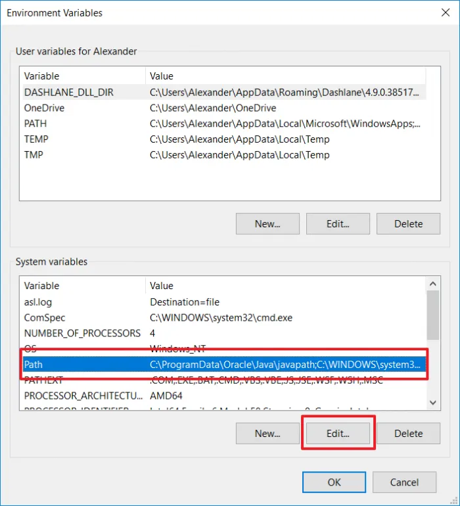Select the PROCESSOR_ARCHITECTURE system variable

coord(224,396)
